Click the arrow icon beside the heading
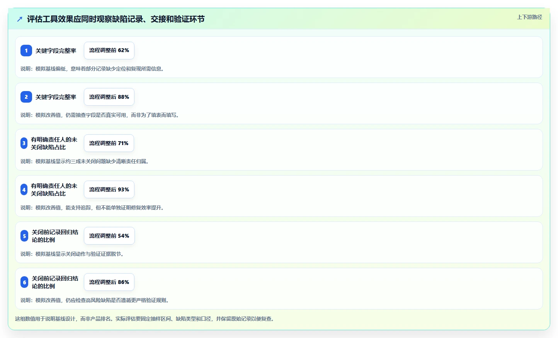 click(20, 19)
